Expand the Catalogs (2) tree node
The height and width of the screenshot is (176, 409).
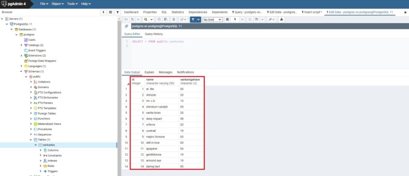22,45
